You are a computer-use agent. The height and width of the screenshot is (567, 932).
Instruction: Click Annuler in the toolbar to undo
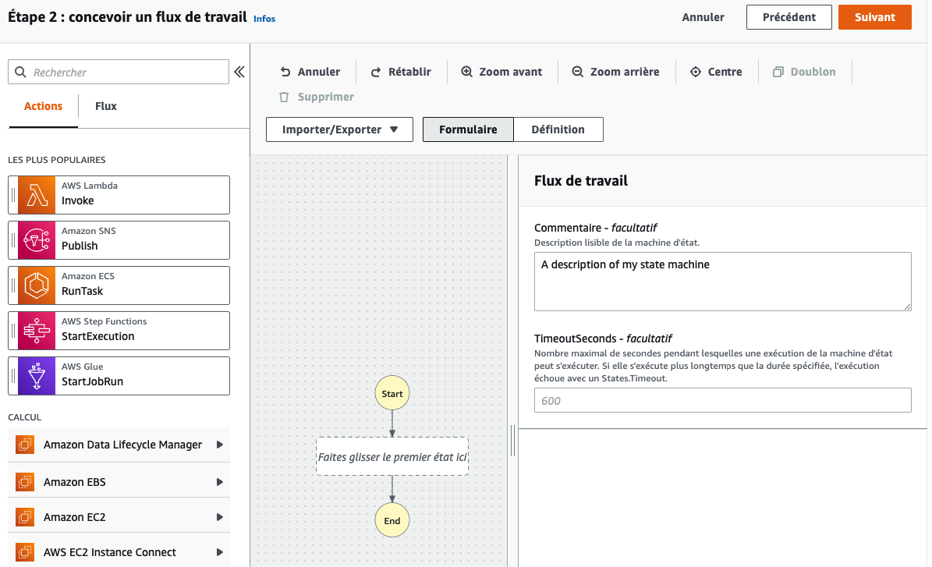tap(310, 72)
